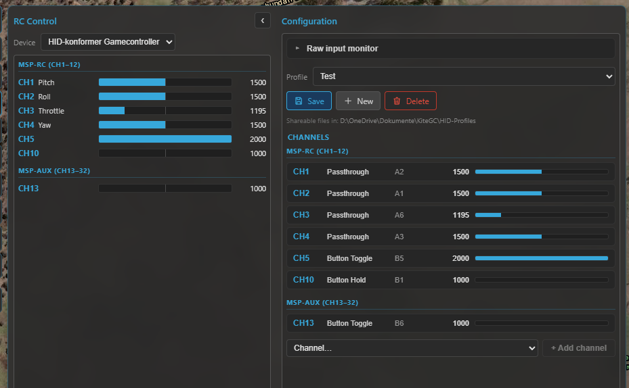Click the CH5 value 2000 in RC Control
The image size is (629, 388).
pos(258,139)
